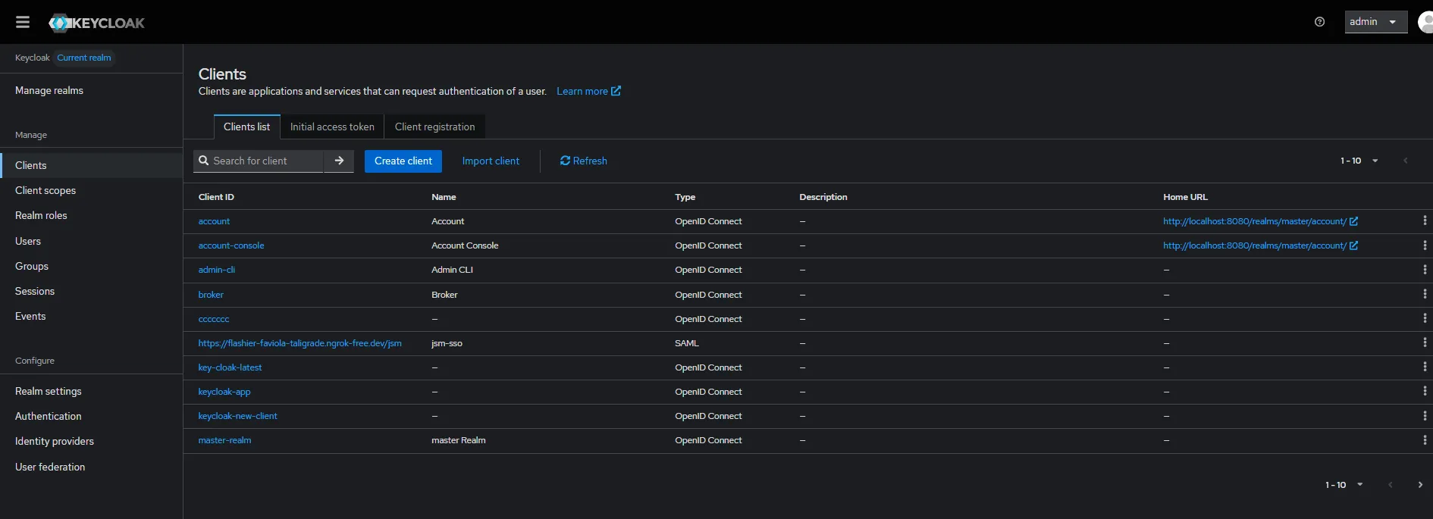Submit client search with arrow button

[339, 161]
